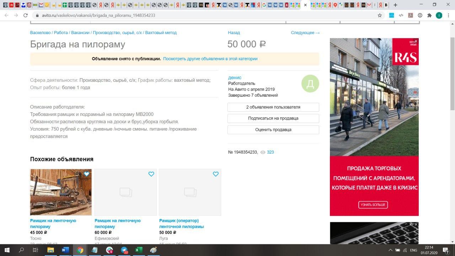Click the green Д seller avatar
Screen dimensions: 455x256
click(x=310, y=84)
